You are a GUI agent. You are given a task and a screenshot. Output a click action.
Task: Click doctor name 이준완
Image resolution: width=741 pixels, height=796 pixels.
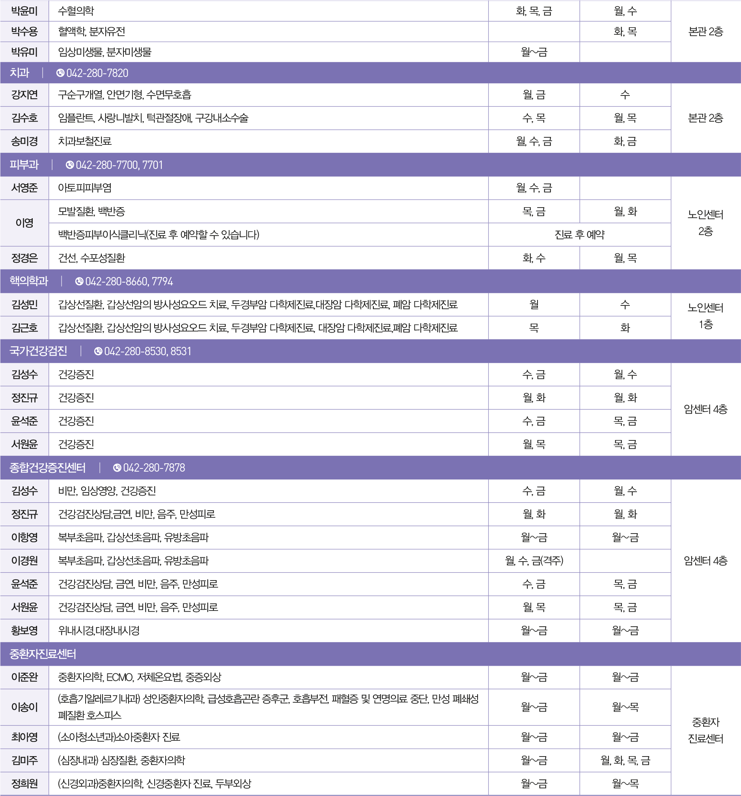24,677
